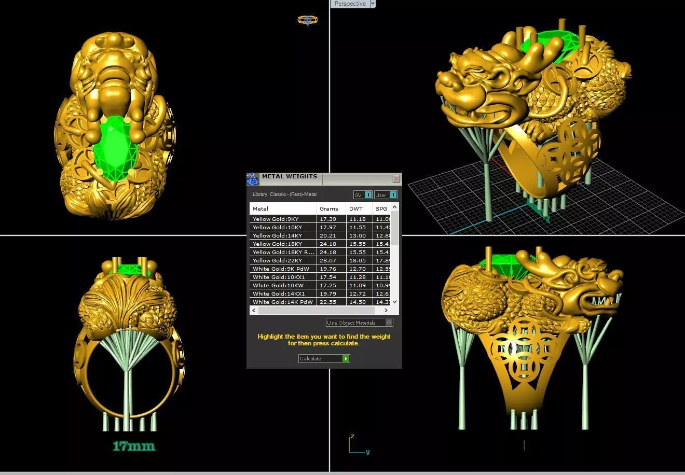685x475 pixels.
Task: Enable Use Object Materials option
Action: tap(359, 323)
